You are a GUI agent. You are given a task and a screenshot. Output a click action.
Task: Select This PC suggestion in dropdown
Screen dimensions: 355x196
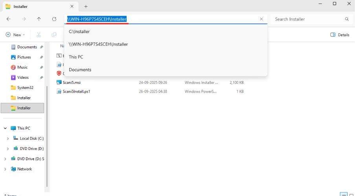[76, 57]
